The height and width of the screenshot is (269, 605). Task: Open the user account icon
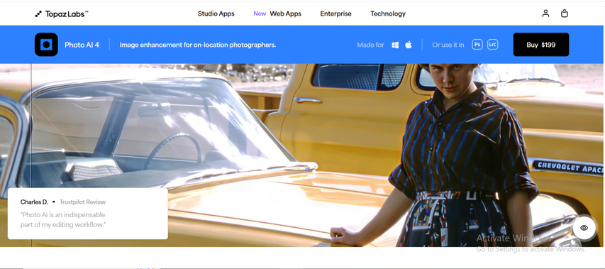(x=545, y=13)
